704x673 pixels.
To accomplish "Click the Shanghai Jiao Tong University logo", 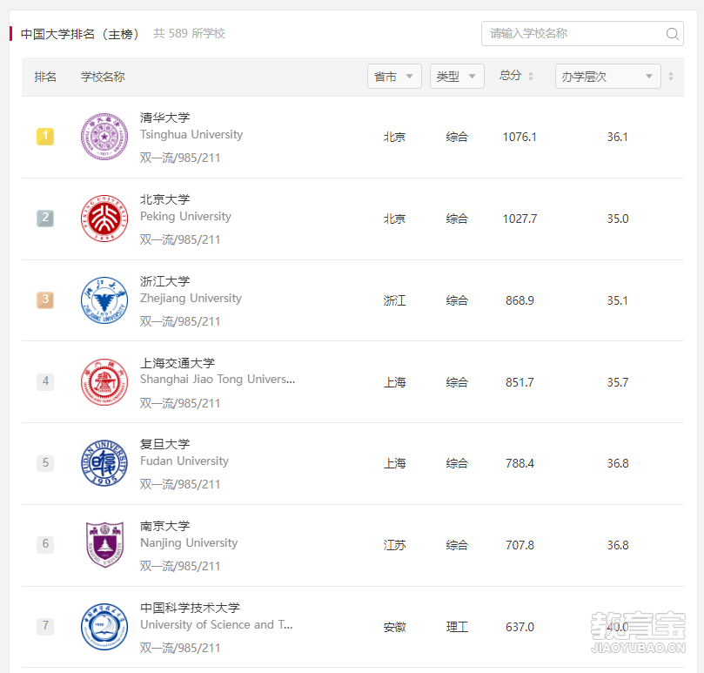I will tap(104, 382).
